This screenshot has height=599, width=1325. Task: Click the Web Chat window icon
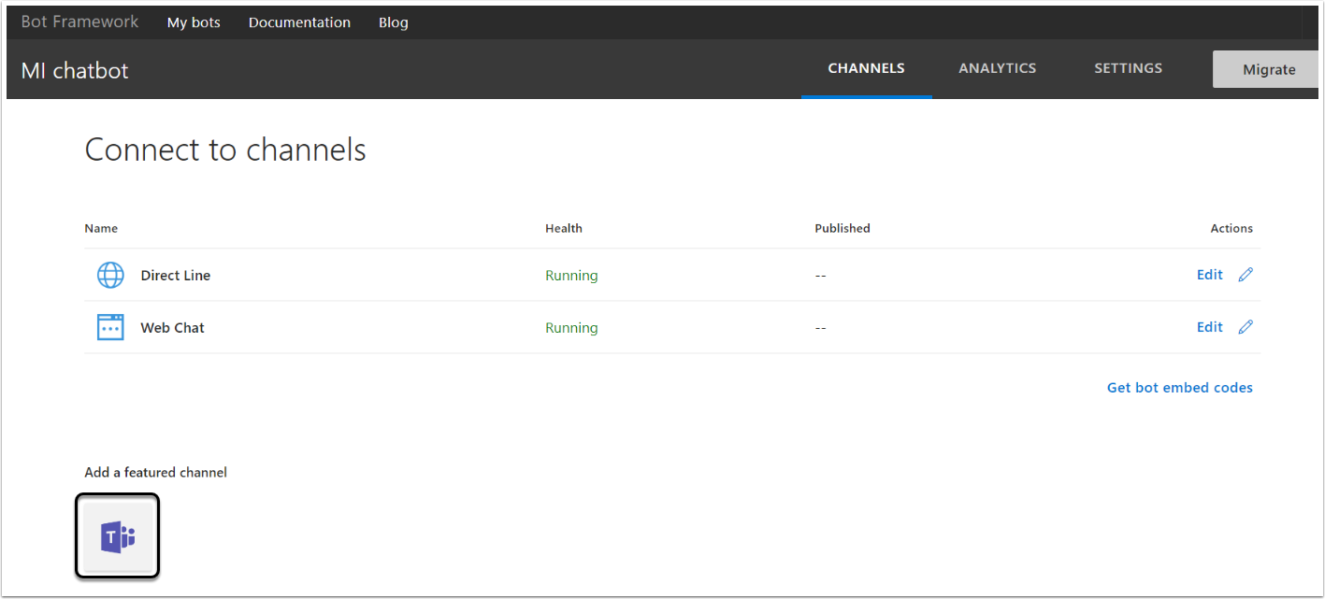pos(110,327)
